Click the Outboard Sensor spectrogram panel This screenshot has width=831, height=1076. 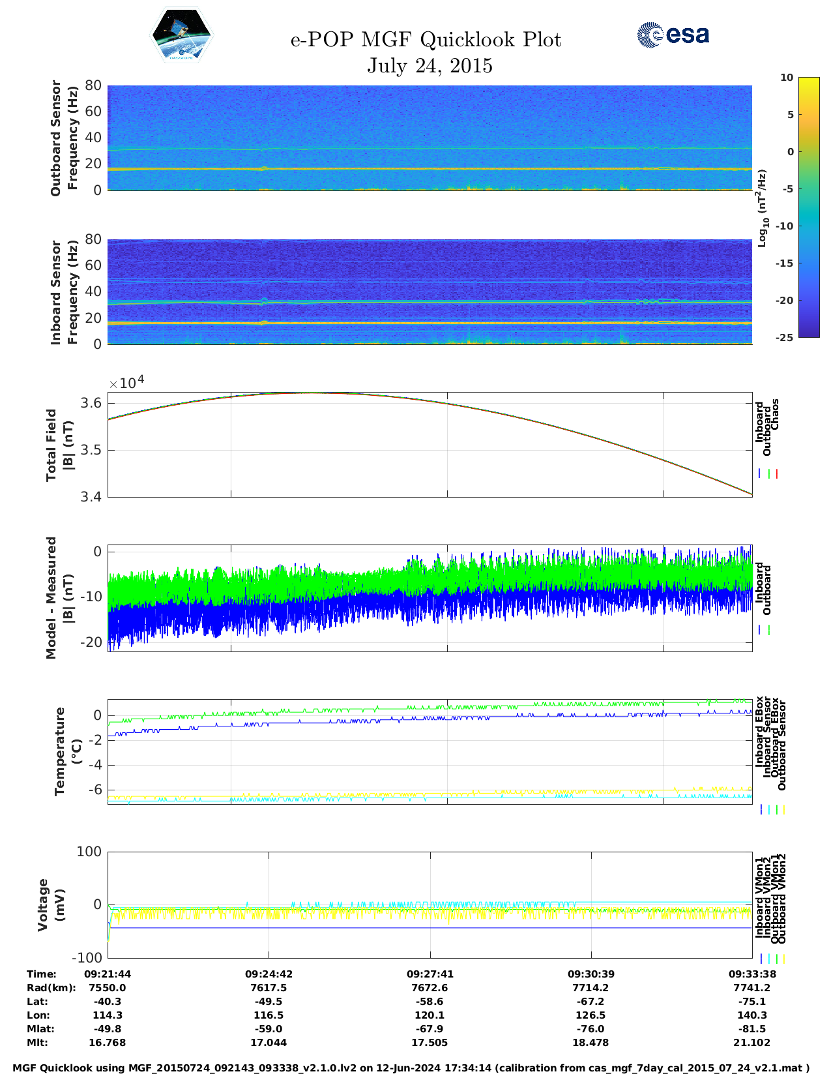coord(430,138)
